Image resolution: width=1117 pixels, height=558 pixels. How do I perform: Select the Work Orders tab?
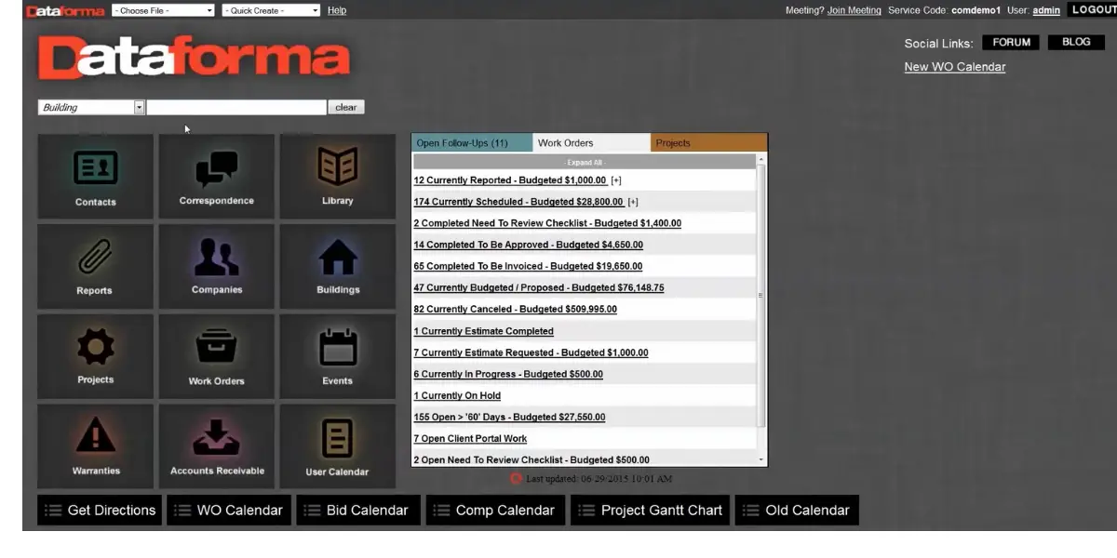pyautogui.click(x=592, y=143)
